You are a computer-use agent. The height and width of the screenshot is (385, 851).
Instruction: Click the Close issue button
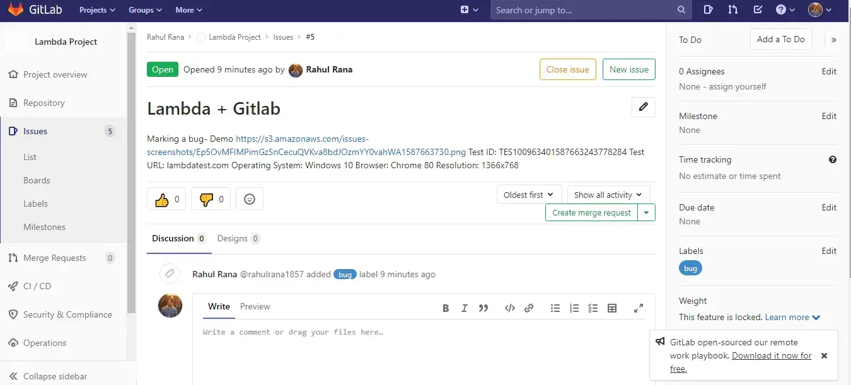567,69
